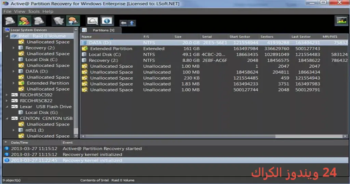
Task: Click the disk image icon with floppy disk
Action: tap(73, 21)
